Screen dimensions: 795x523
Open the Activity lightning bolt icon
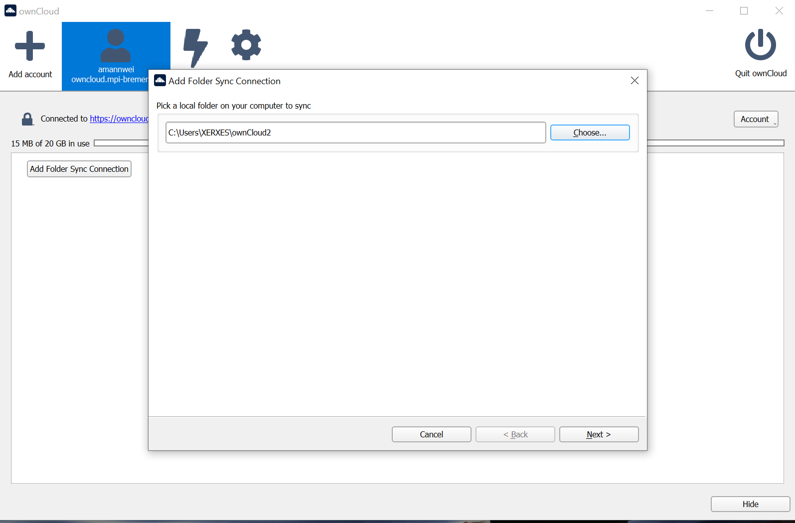click(x=195, y=48)
